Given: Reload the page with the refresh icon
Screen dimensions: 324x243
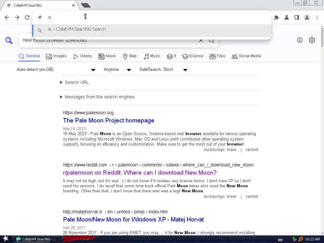Looking at the screenshot, I should click(x=27, y=17).
